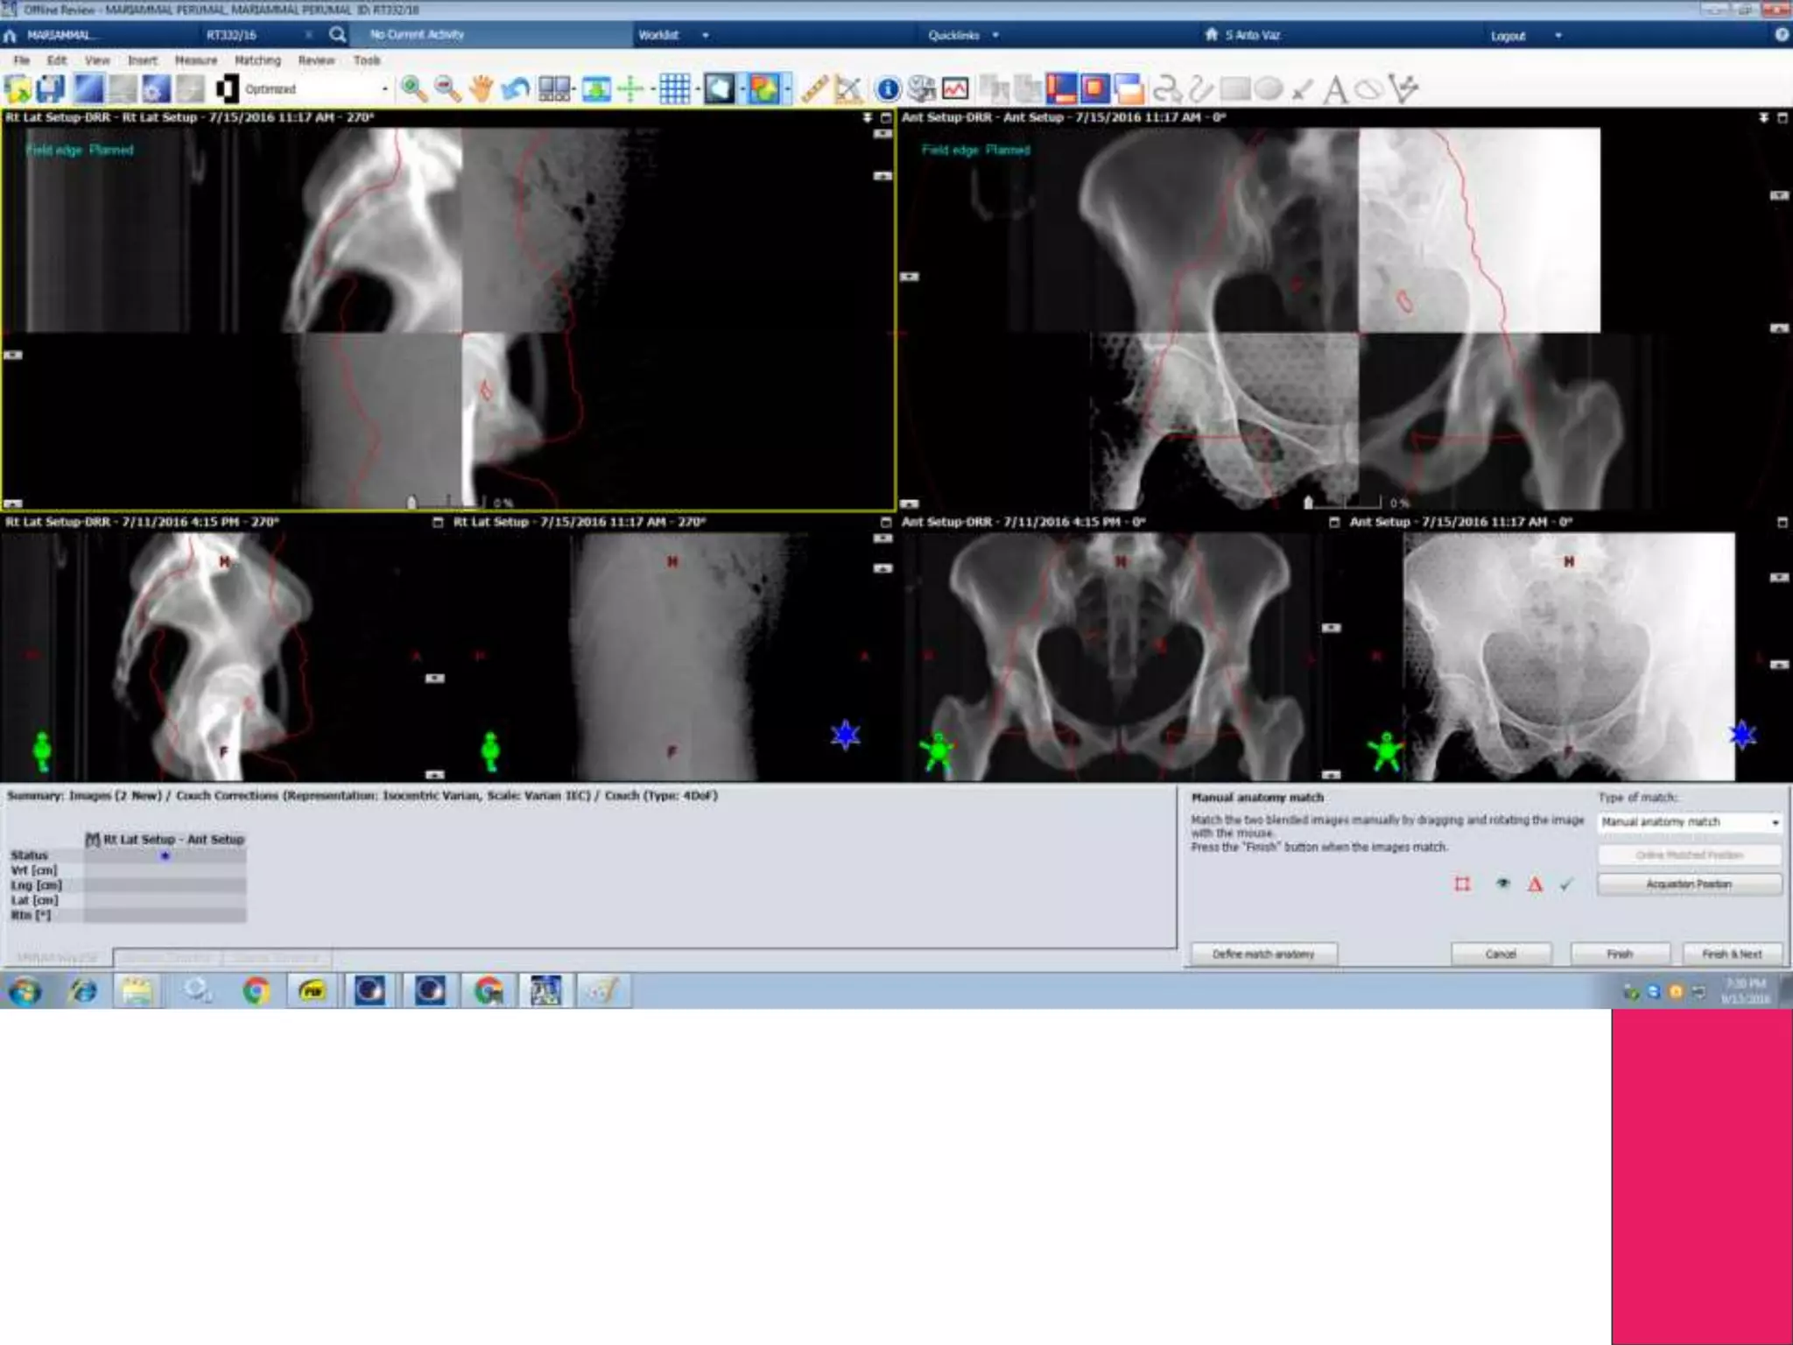This screenshot has width=1793, height=1345.
Task: Click the zoom in magnifier tool
Action: click(413, 88)
